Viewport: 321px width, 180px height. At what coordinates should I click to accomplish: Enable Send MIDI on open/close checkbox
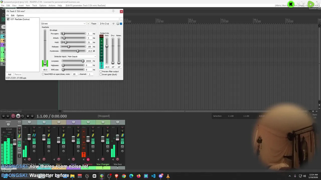43,74
